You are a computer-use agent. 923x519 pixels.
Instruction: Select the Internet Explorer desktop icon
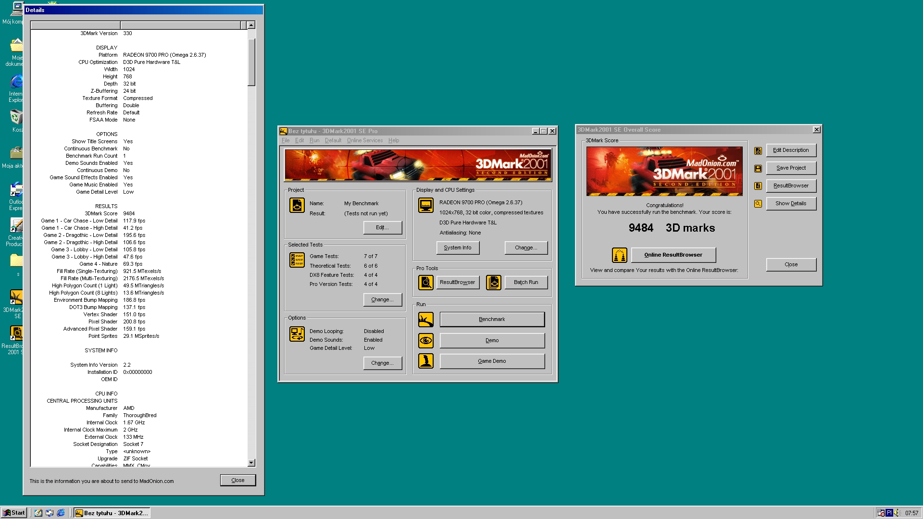click(x=15, y=88)
